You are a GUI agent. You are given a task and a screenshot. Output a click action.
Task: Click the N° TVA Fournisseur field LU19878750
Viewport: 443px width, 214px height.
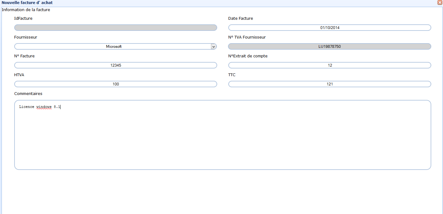(330, 47)
